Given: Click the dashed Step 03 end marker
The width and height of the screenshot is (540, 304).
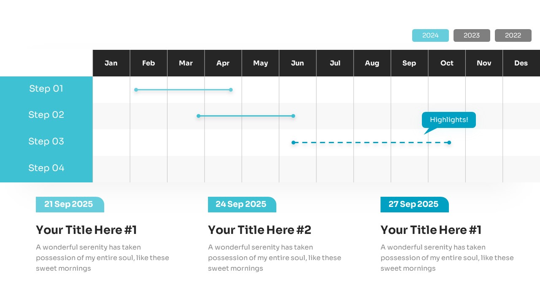Looking at the screenshot, I should tap(449, 143).
